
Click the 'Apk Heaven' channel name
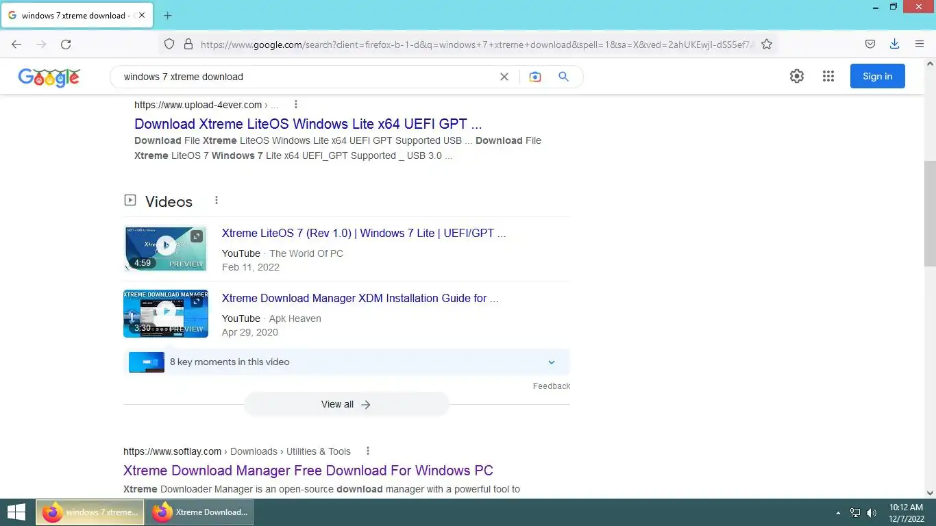[295, 318]
